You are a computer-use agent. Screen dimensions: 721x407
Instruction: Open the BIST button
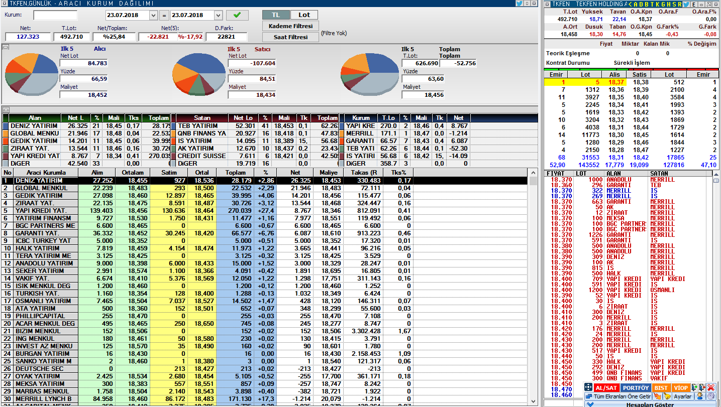[x=661, y=387]
